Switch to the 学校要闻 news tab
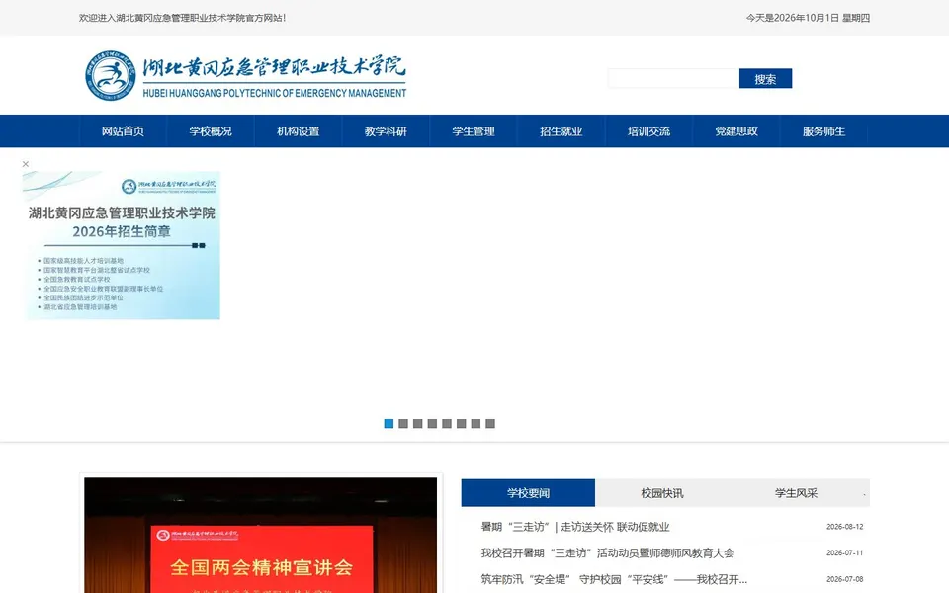Viewport: 949px width, 593px height. [x=528, y=492]
